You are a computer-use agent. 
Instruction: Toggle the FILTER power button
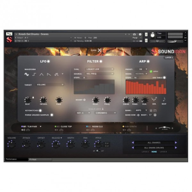pos(101,61)
